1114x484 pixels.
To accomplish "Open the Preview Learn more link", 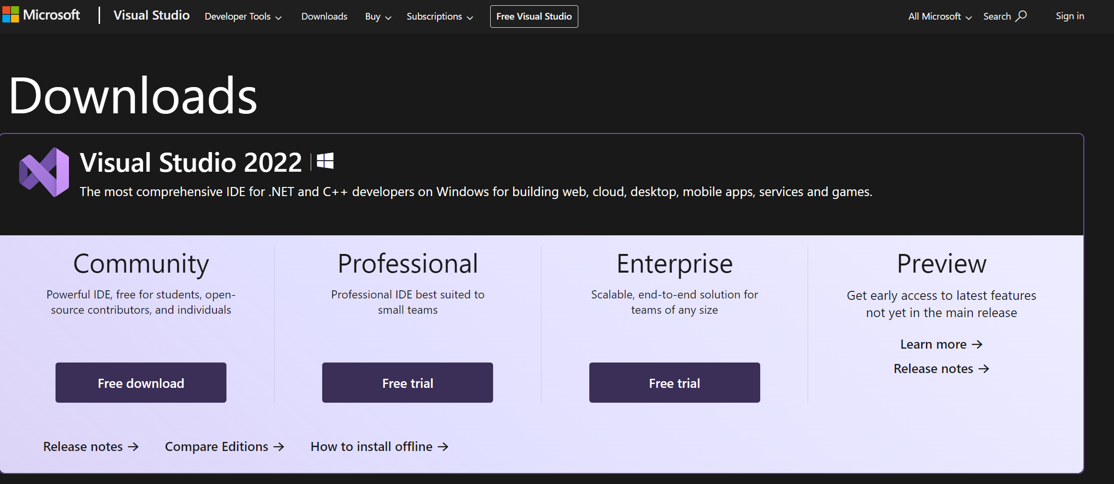I will coord(941,344).
